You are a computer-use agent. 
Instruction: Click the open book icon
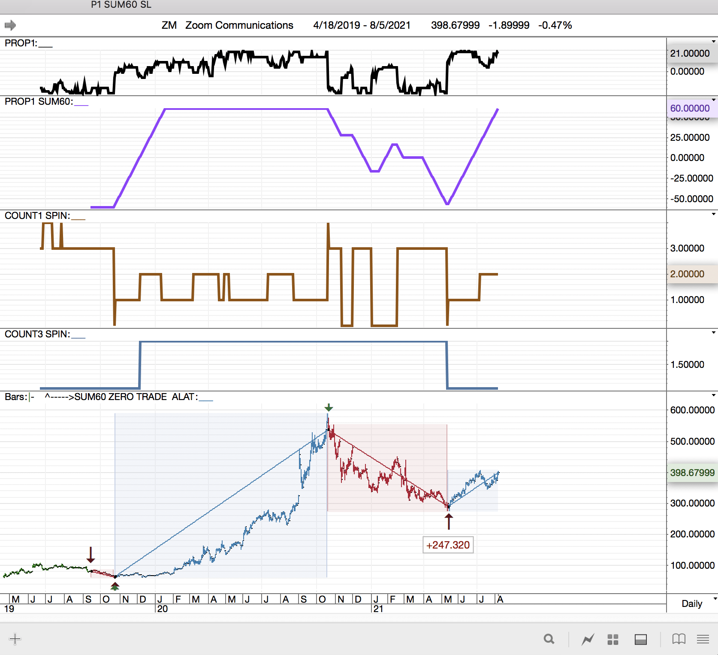click(679, 639)
